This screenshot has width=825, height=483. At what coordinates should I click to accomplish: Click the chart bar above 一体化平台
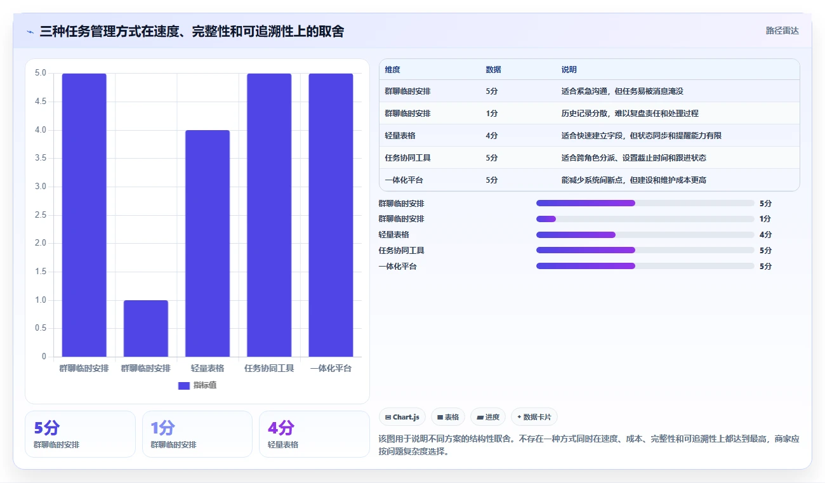point(331,215)
